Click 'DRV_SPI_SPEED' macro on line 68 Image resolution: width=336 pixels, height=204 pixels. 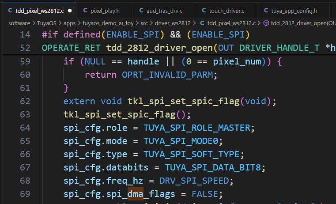194,181
